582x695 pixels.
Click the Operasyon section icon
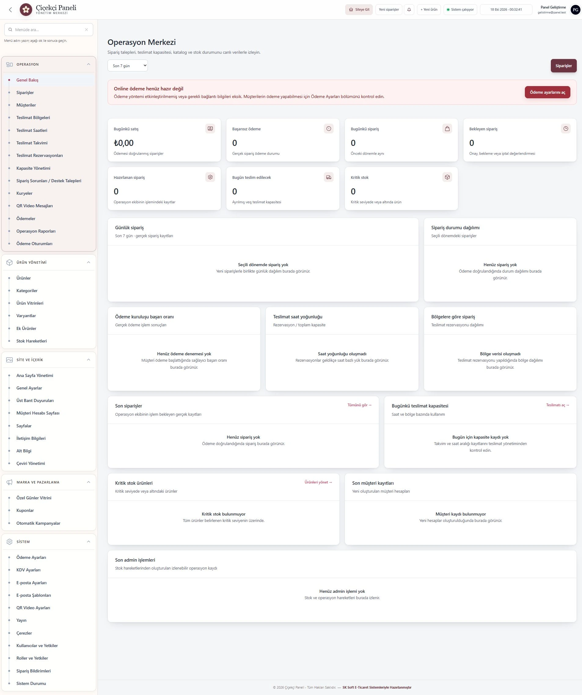click(x=9, y=64)
